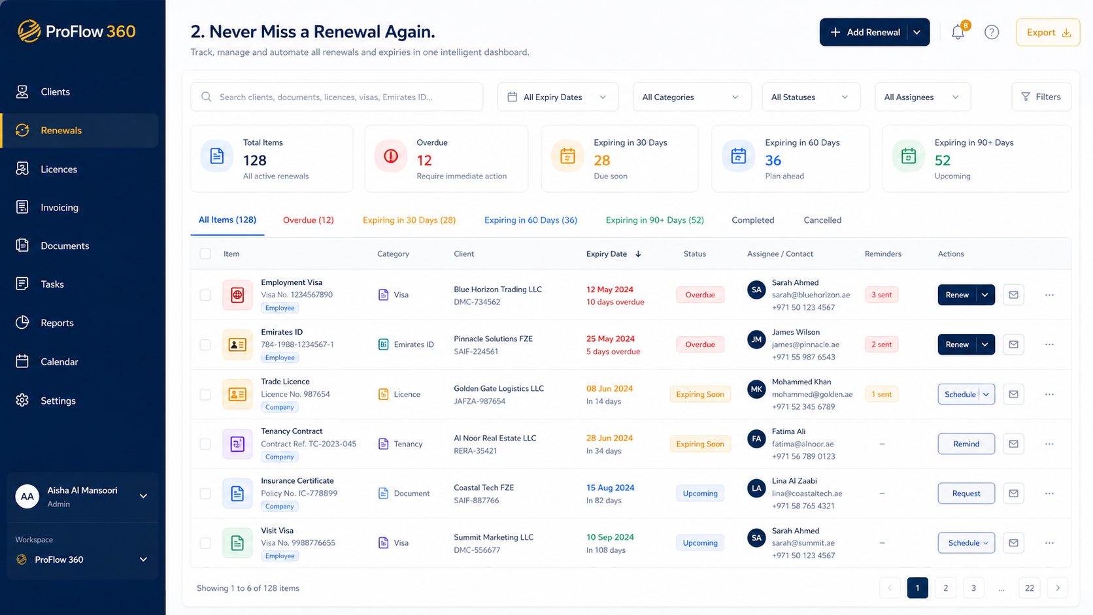
Task: Open Licences in the sidebar
Action: pyautogui.click(x=80, y=169)
